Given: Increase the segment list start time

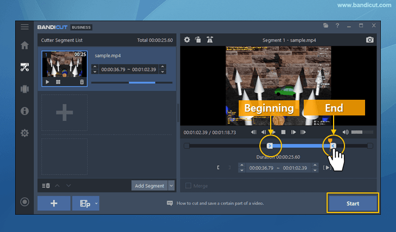Looking at the screenshot, I should coord(95,67).
